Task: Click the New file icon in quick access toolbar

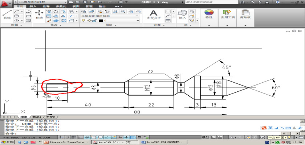Action: coord(71,2)
